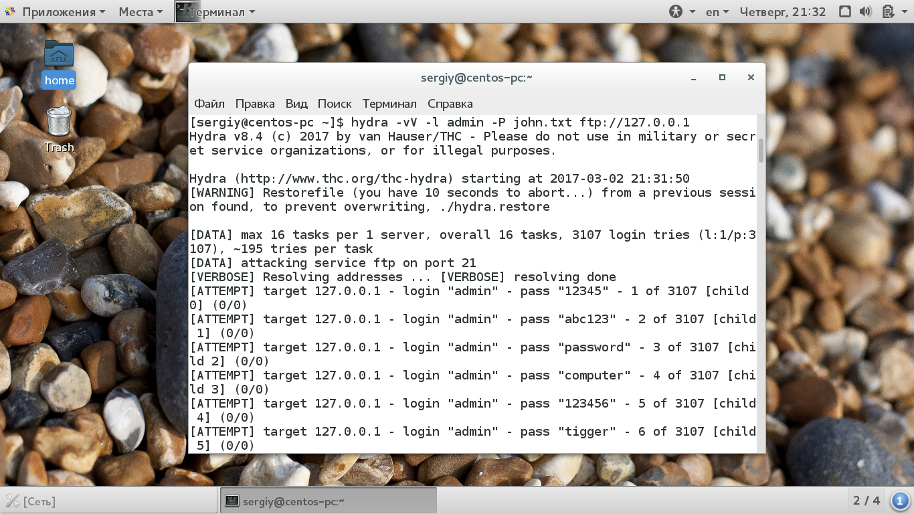
Task: Click the accessibility icon in top panel
Action: coord(676,12)
